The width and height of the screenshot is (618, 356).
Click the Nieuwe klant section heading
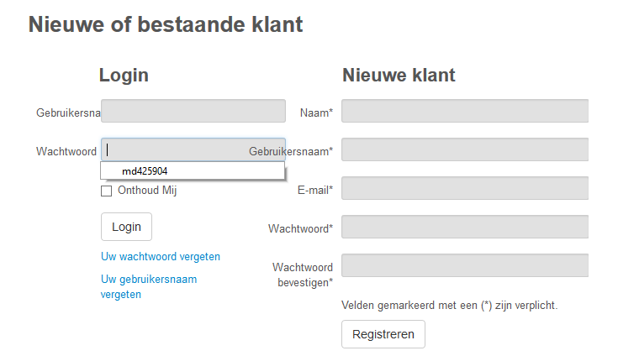pos(399,75)
